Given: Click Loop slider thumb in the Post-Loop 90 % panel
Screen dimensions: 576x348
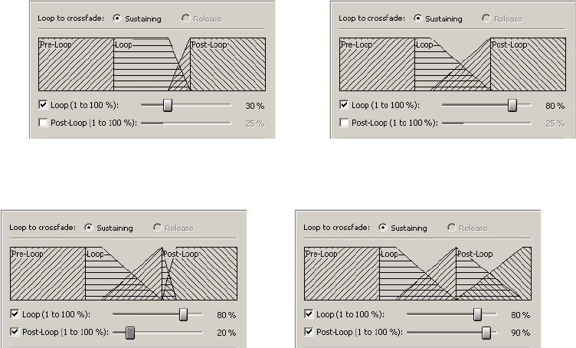Looking at the screenshot, I should point(477,314).
